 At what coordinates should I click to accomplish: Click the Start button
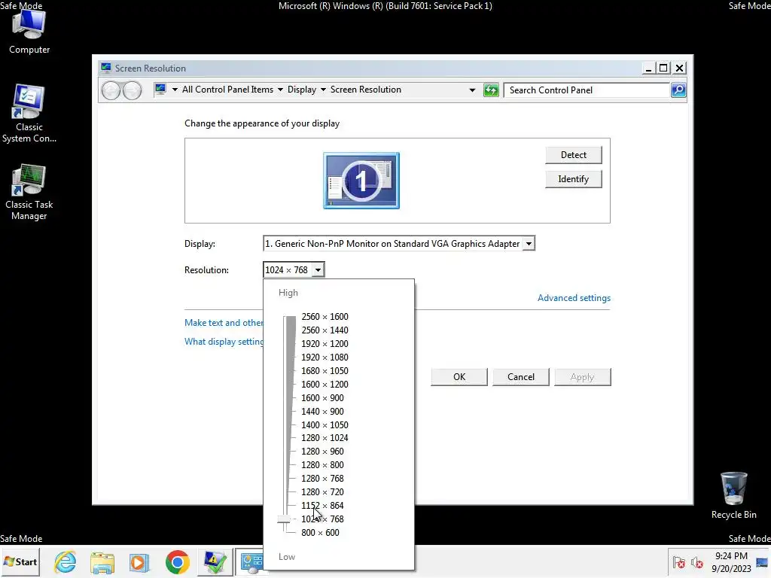click(x=20, y=561)
